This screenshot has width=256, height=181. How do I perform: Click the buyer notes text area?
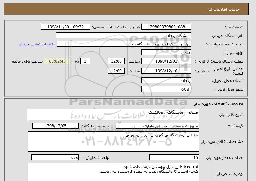pyautogui.click(x=113, y=172)
